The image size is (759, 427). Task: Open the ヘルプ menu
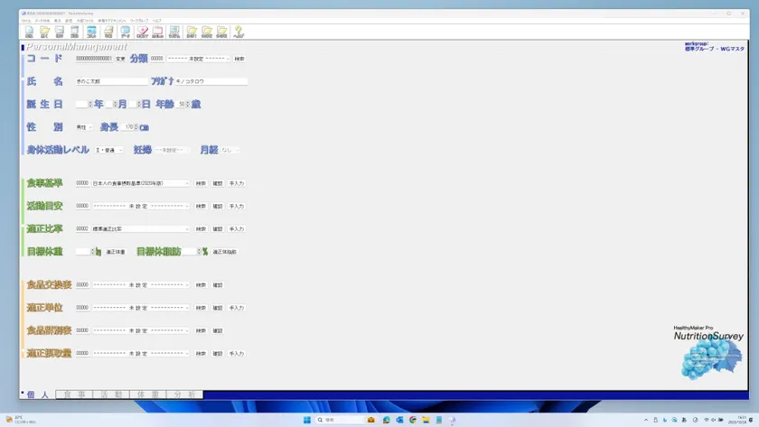point(157,21)
